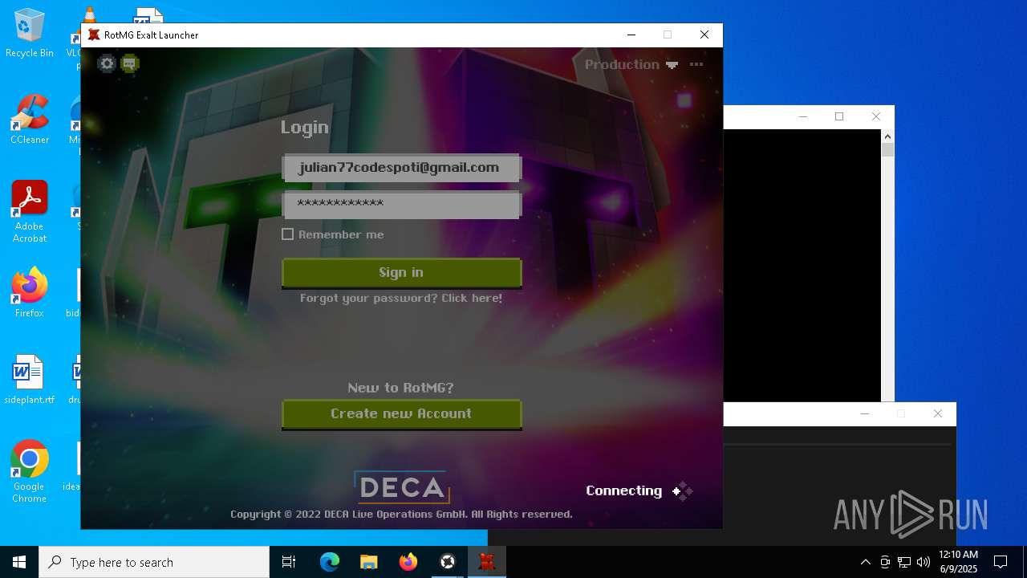The width and height of the screenshot is (1027, 578).
Task: Enable the Remember me checkbox
Action: [288, 234]
